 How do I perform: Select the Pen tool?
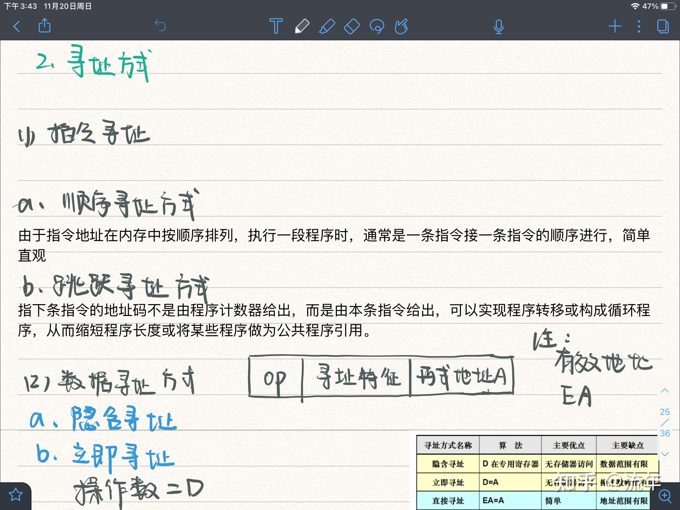pos(302,26)
